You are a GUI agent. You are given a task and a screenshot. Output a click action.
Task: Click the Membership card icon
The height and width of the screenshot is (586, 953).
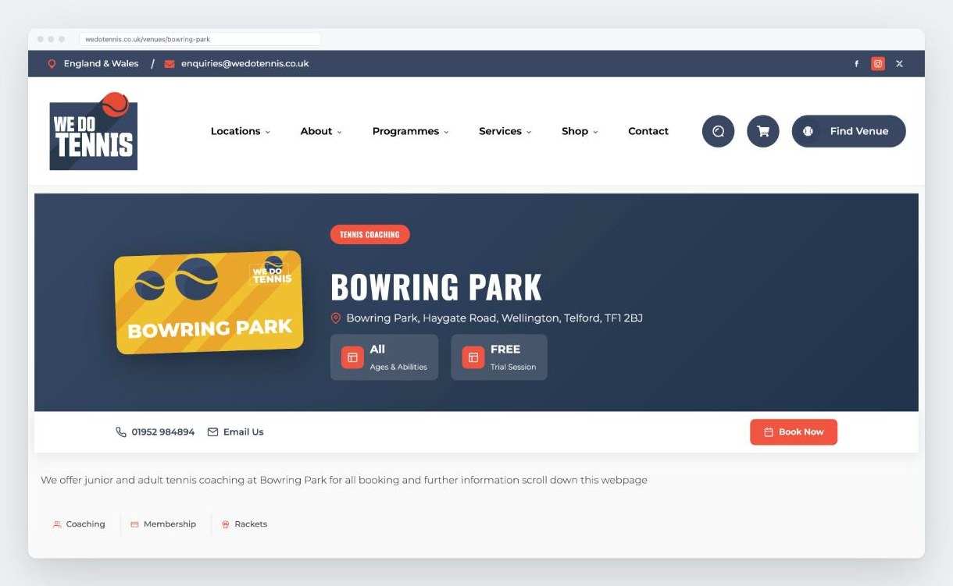pos(134,524)
